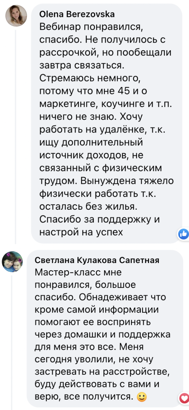Screen dimensions: 189x410
Task: Click the text "Вебинар понравился"
Action: click(91, 27)
